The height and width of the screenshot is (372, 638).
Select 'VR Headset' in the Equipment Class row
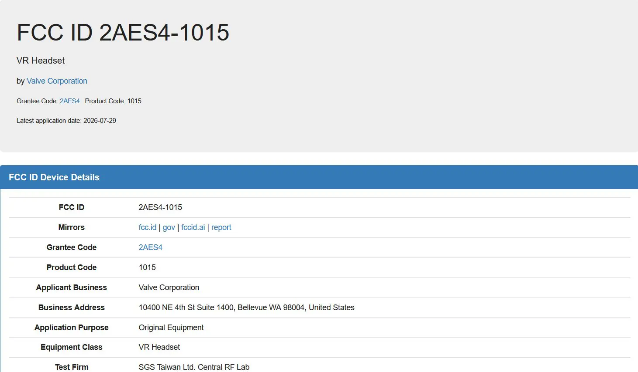point(159,347)
